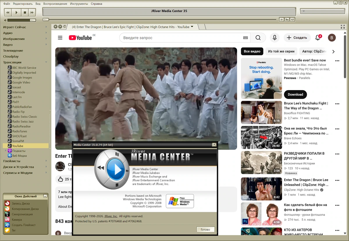Viewport: 349px width, 241px height.
Task: Select the Все видео filter chip
Action: coord(252,51)
